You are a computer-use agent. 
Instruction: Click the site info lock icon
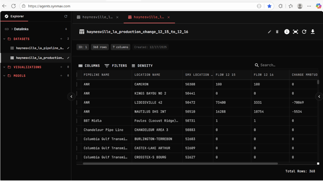coord(24,6)
